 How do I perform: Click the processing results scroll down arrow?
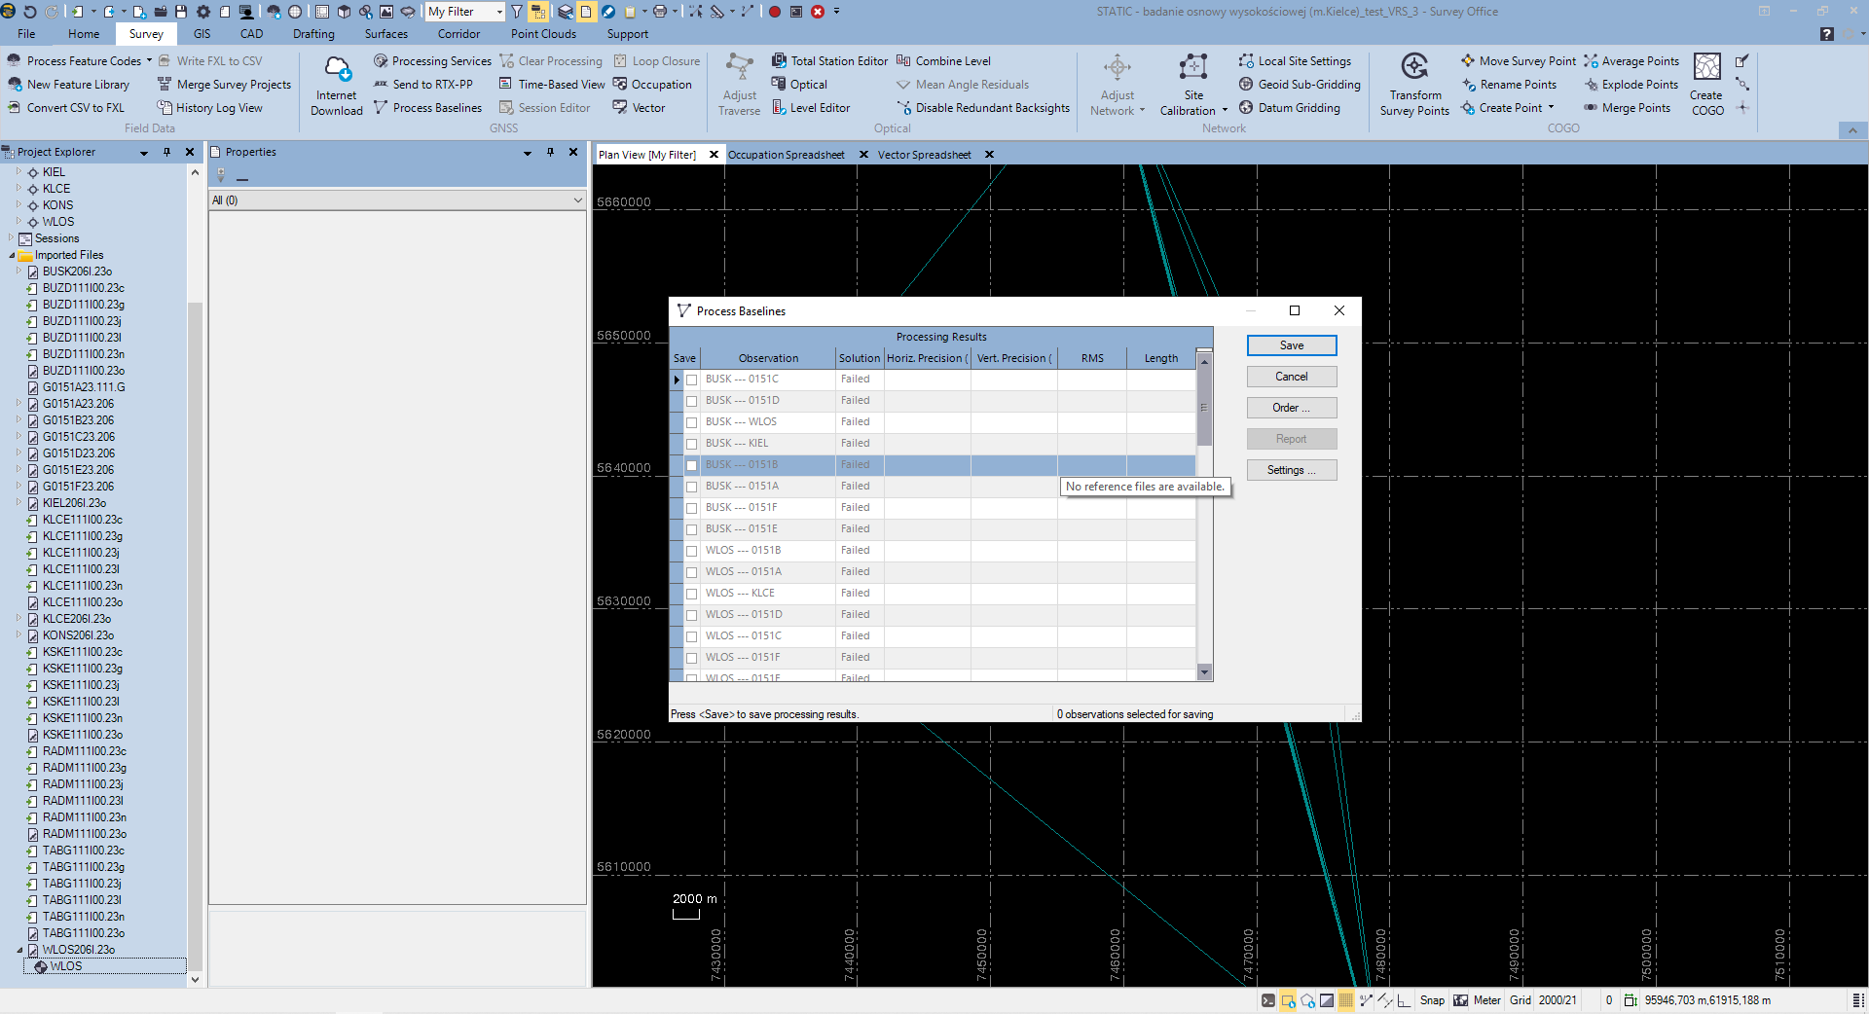(1204, 672)
